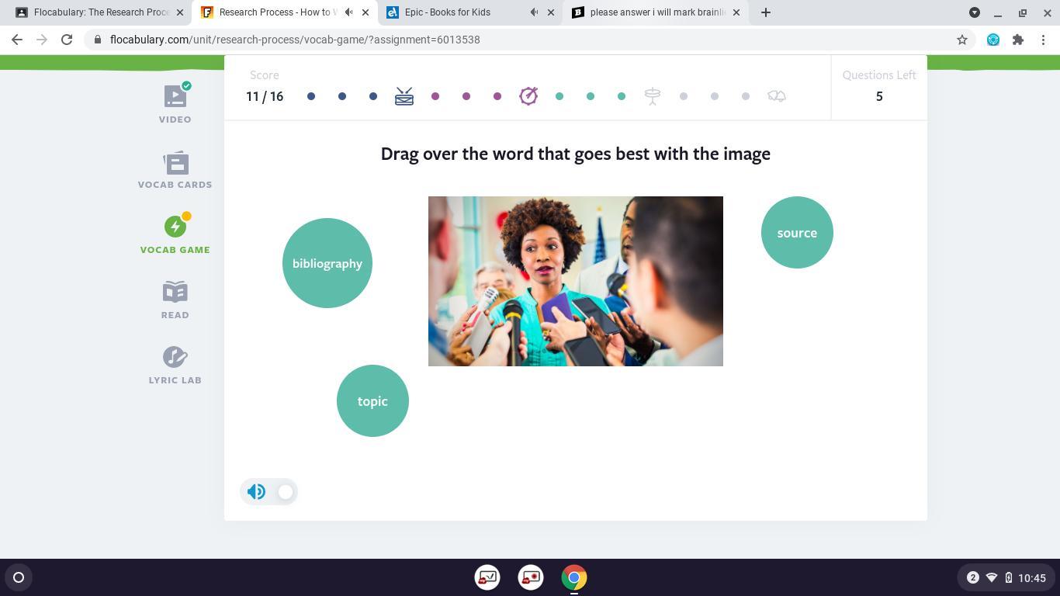
Task: Open the Lyric Lab section
Action: coord(175,366)
